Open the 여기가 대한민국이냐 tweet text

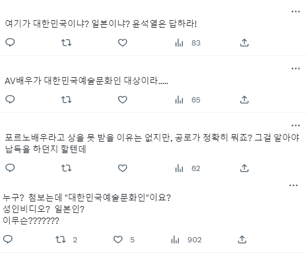101,24
